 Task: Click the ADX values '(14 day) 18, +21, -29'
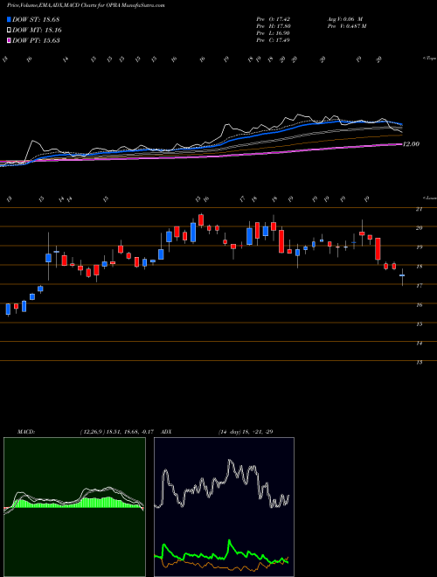click(x=246, y=432)
